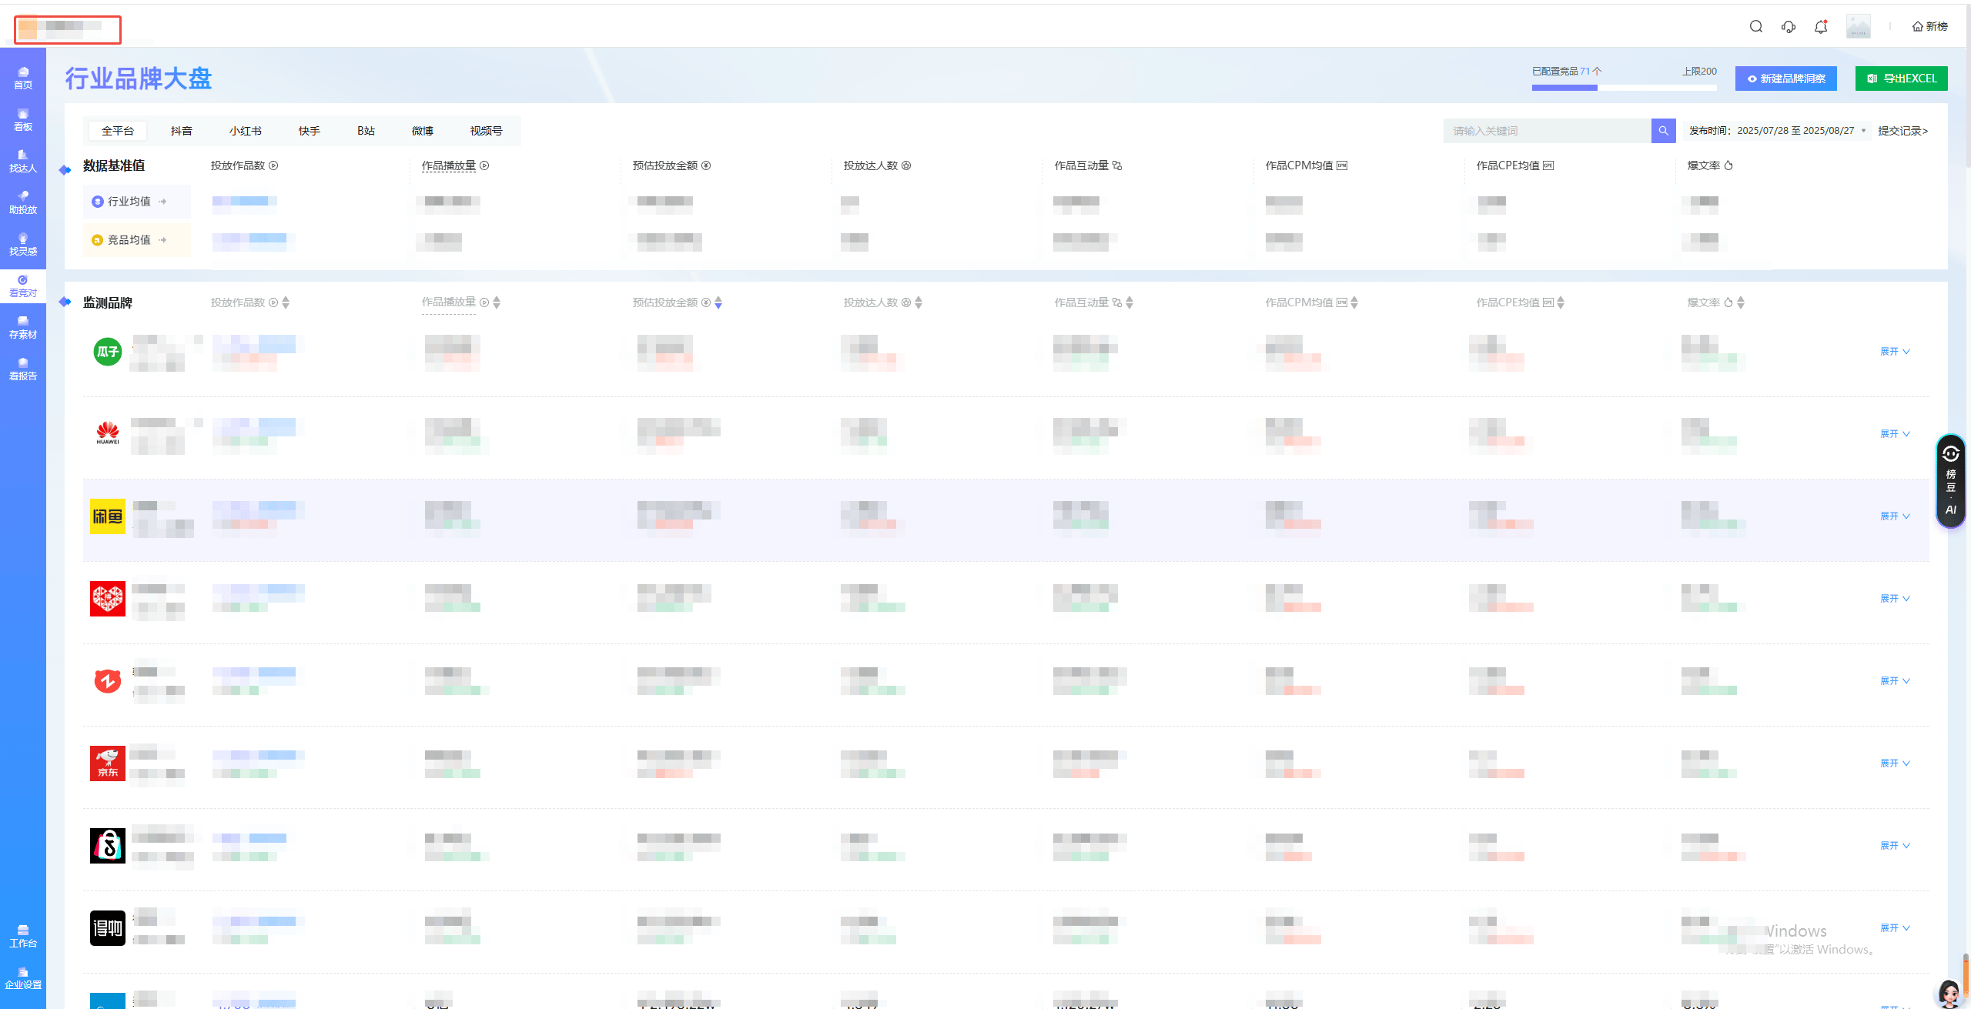1971x1009 pixels.
Task: Open the notification bell icon
Action: pos(1820,26)
